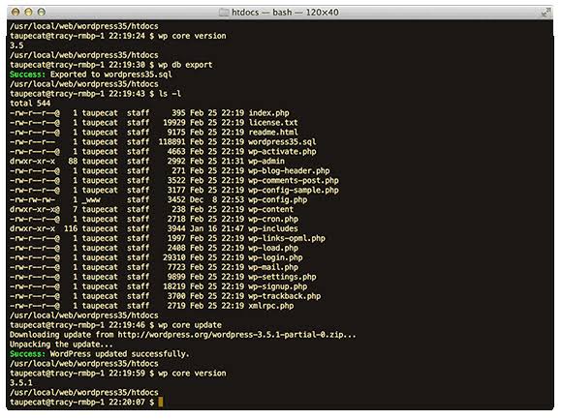The height and width of the screenshot is (420, 562).
Task: Click the terminal cursor block at the prompt
Action: 161,403
